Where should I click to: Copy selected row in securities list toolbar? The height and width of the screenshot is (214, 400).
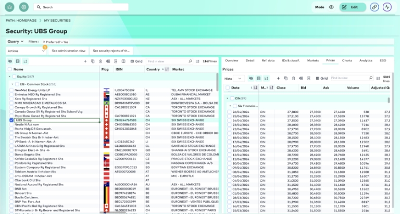click(93, 61)
